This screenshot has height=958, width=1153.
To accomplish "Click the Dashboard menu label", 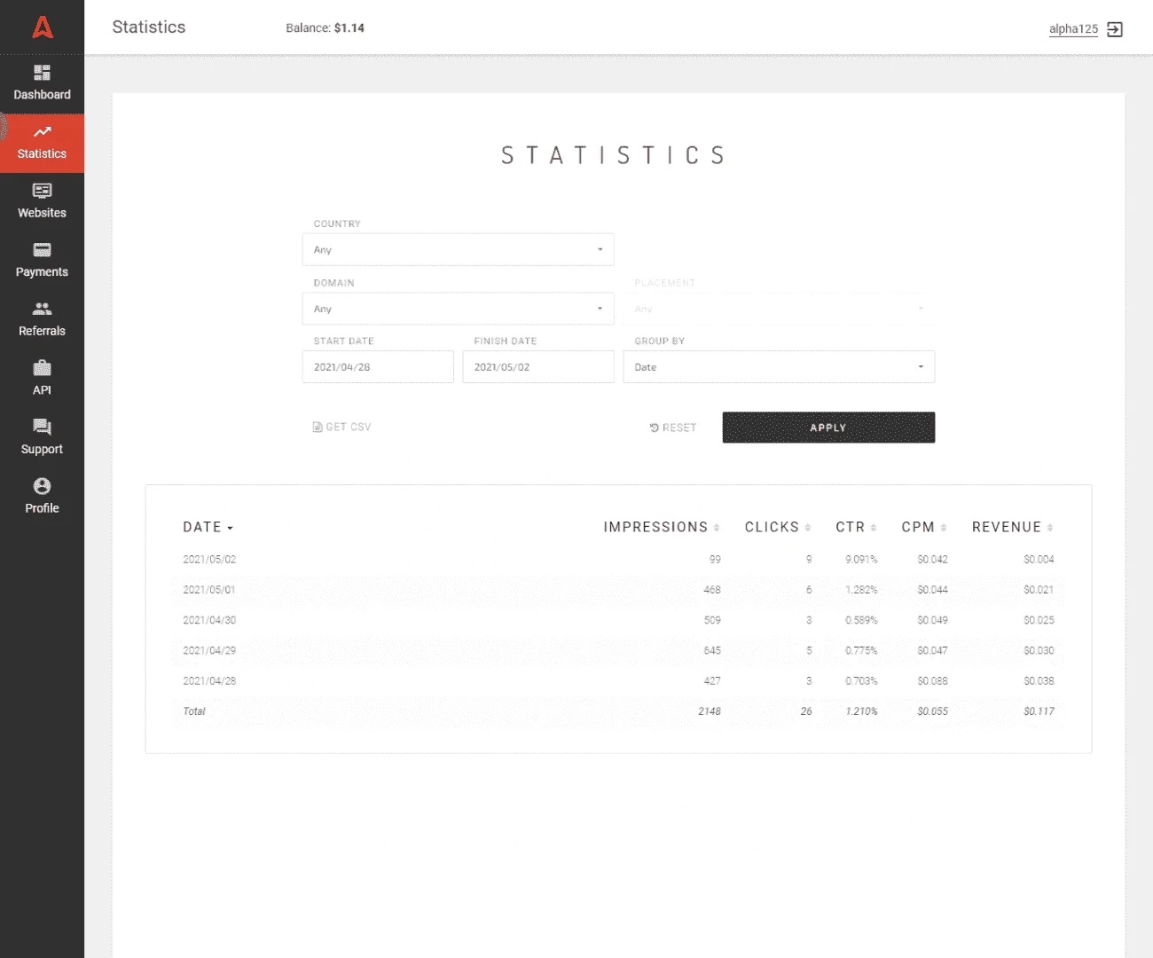I will 42,95.
